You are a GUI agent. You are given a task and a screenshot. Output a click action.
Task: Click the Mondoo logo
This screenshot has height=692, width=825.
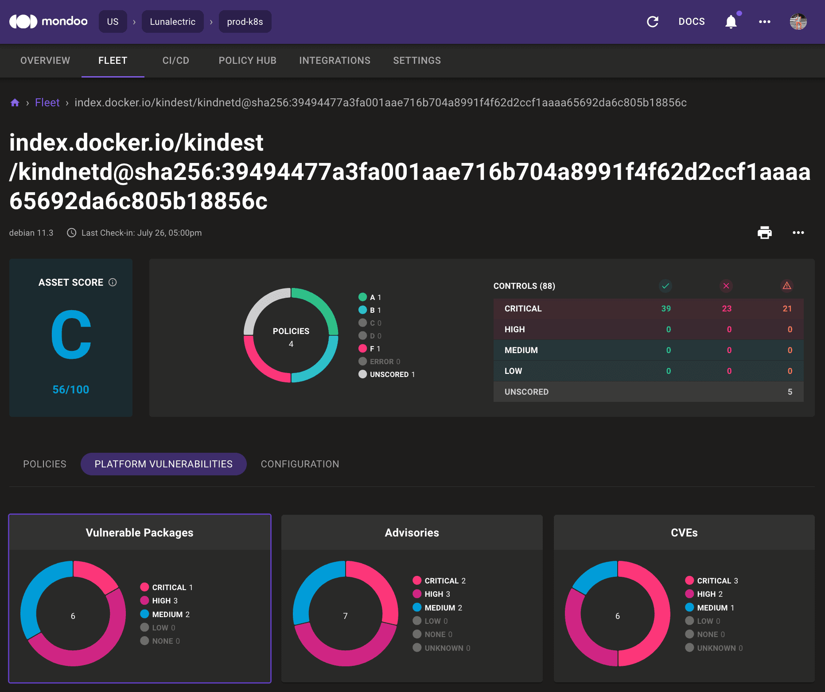pyautogui.click(x=49, y=21)
